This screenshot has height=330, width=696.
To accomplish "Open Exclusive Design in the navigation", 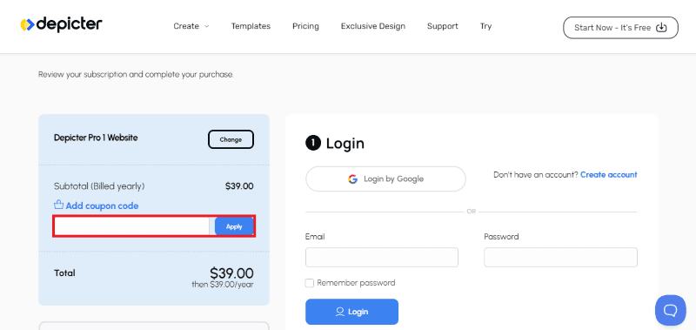I will click(x=373, y=26).
